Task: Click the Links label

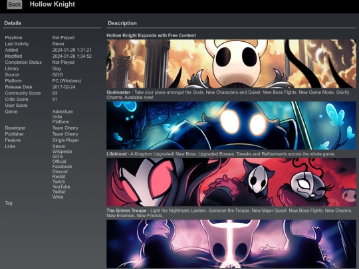Action: click(10, 146)
